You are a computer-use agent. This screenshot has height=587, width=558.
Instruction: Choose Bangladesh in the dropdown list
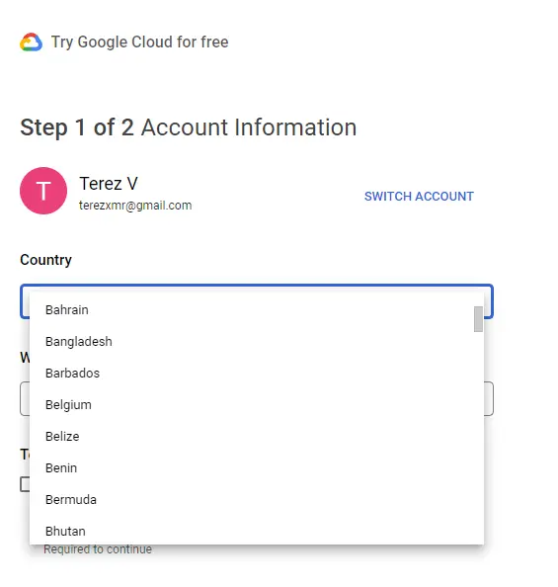click(x=257, y=341)
